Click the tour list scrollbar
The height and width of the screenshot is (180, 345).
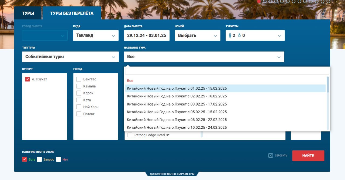coord(328,84)
